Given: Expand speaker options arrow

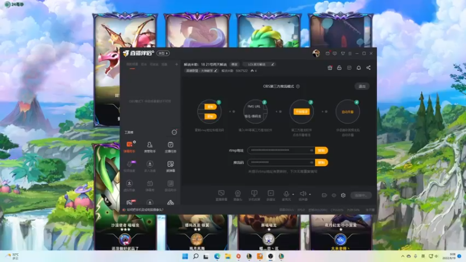Looking at the screenshot, I should coord(310,194).
